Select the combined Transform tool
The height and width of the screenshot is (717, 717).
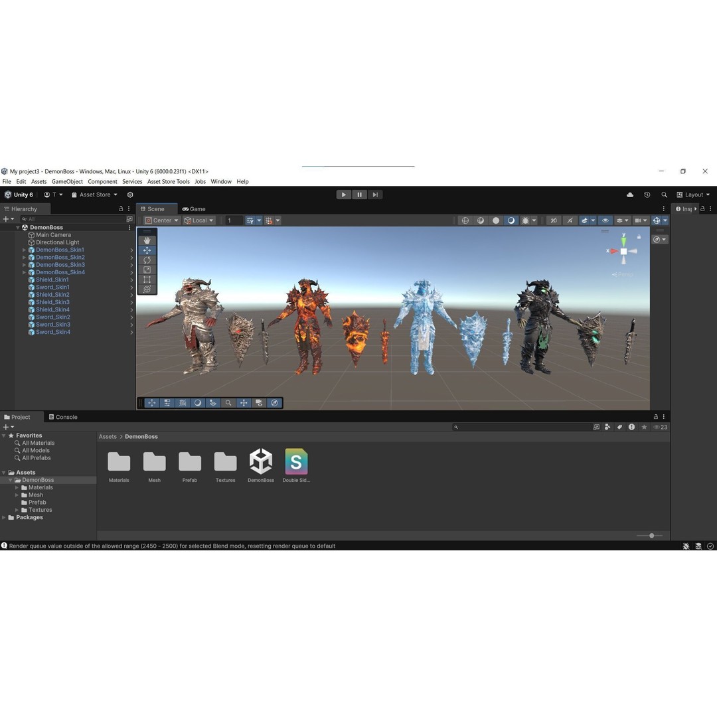coord(147,289)
